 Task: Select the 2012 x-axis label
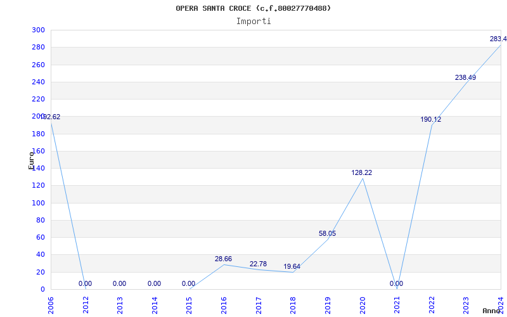[x=86, y=306]
